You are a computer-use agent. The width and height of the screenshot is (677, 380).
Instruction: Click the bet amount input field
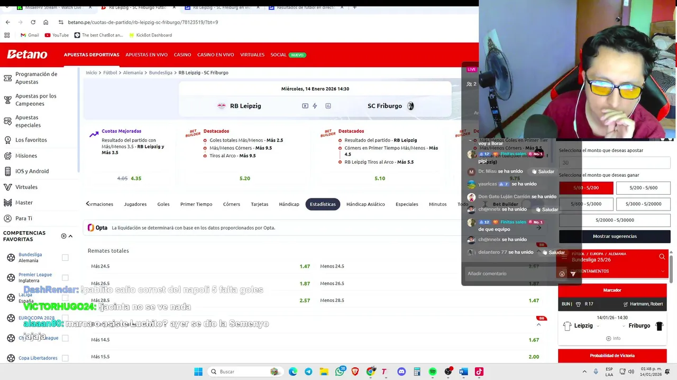tap(615, 163)
